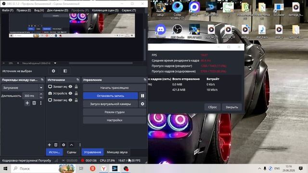Click the red recording indicator in status bar
Viewport: 308px width, 173px height.
tap(82, 160)
